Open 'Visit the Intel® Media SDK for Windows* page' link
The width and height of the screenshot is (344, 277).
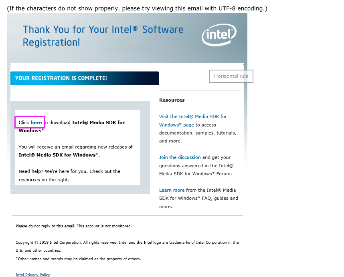point(193,120)
